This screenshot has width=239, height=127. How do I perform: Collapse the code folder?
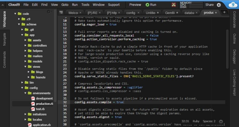point(15,14)
